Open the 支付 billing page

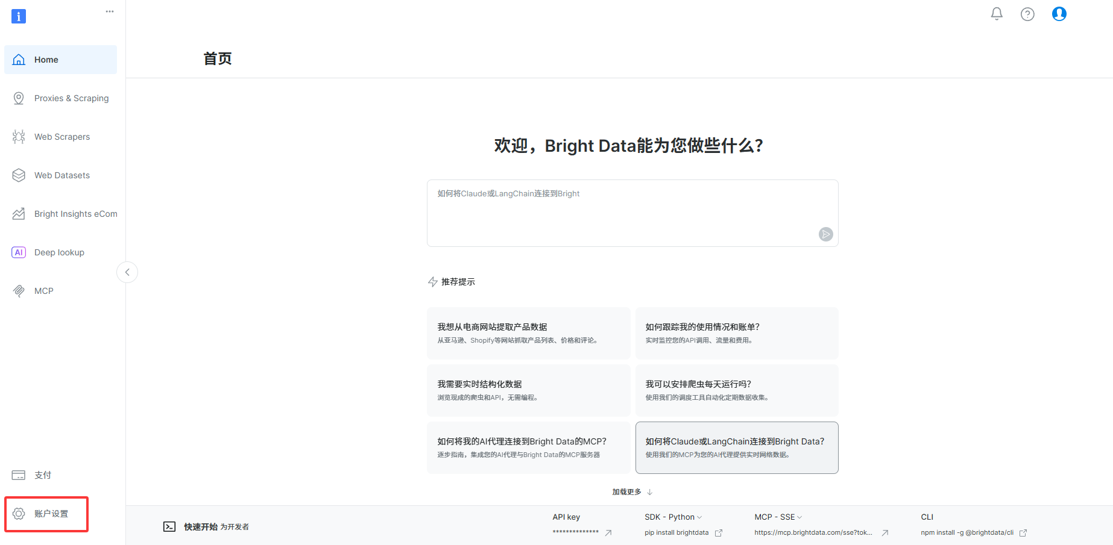[60, 475]
